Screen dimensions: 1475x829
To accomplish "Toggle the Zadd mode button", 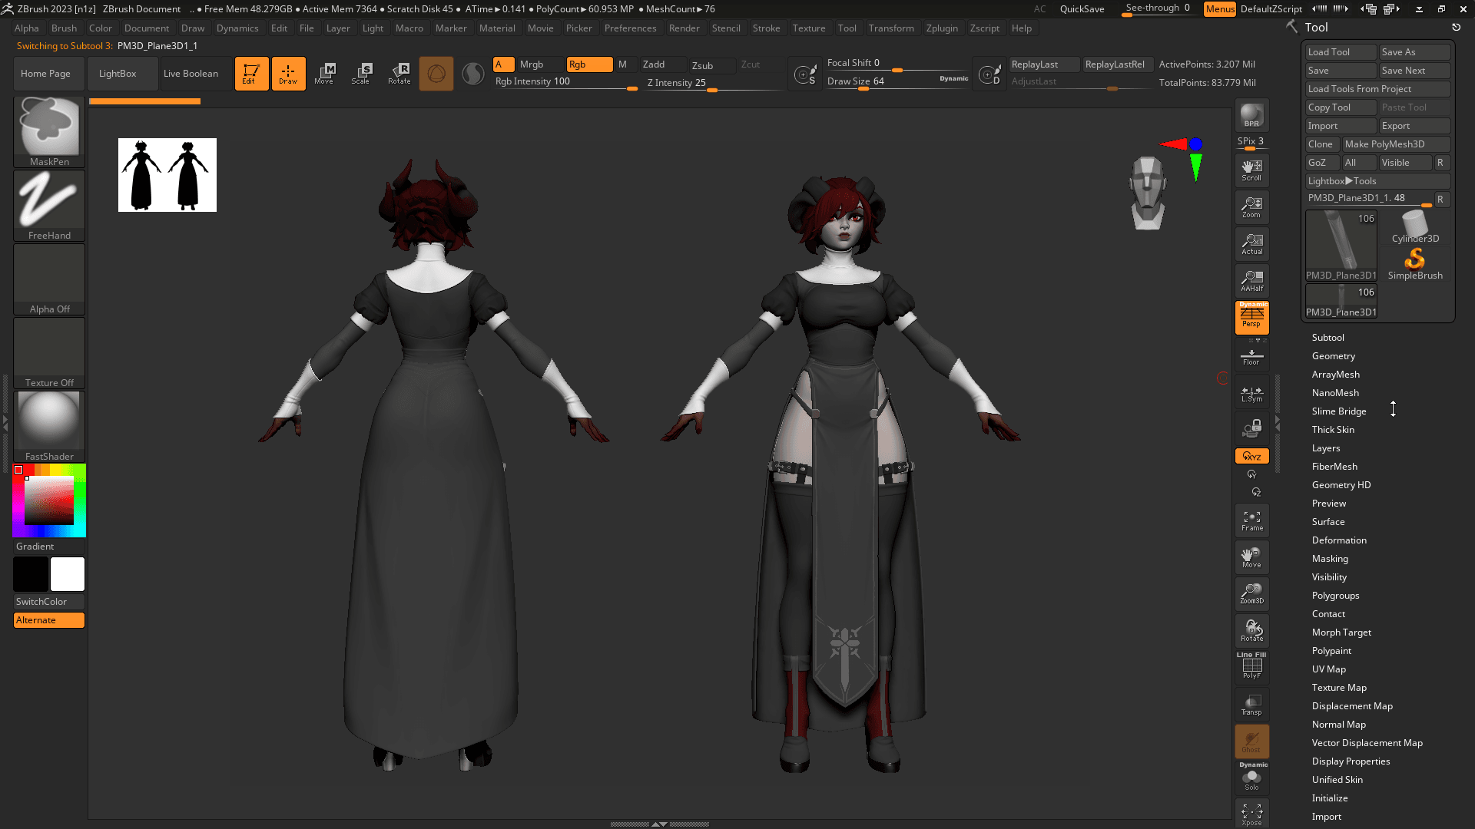I will (x=662, y=64).
